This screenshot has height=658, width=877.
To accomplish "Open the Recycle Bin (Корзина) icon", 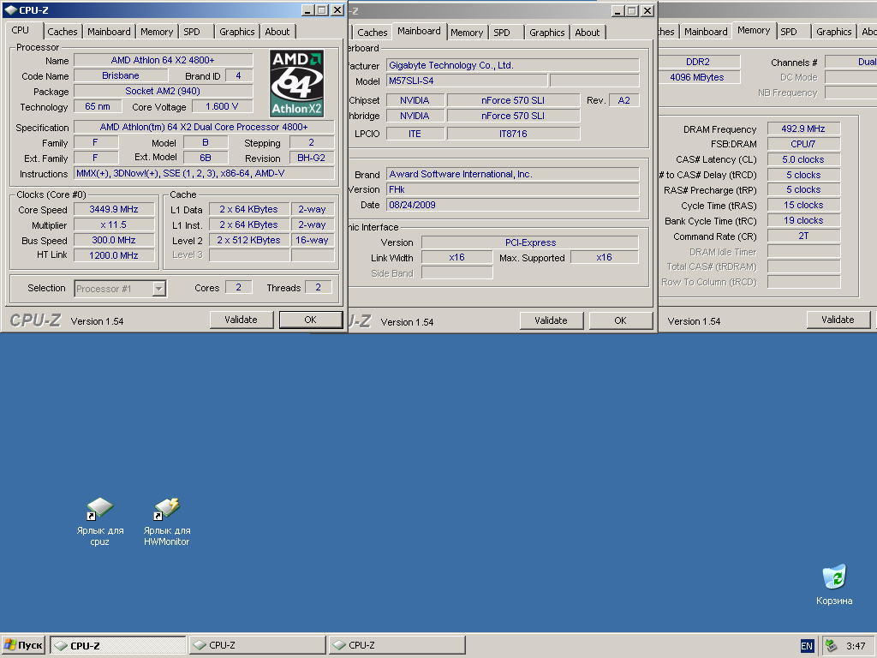I will pyautogui.click(x=834, y=577).
